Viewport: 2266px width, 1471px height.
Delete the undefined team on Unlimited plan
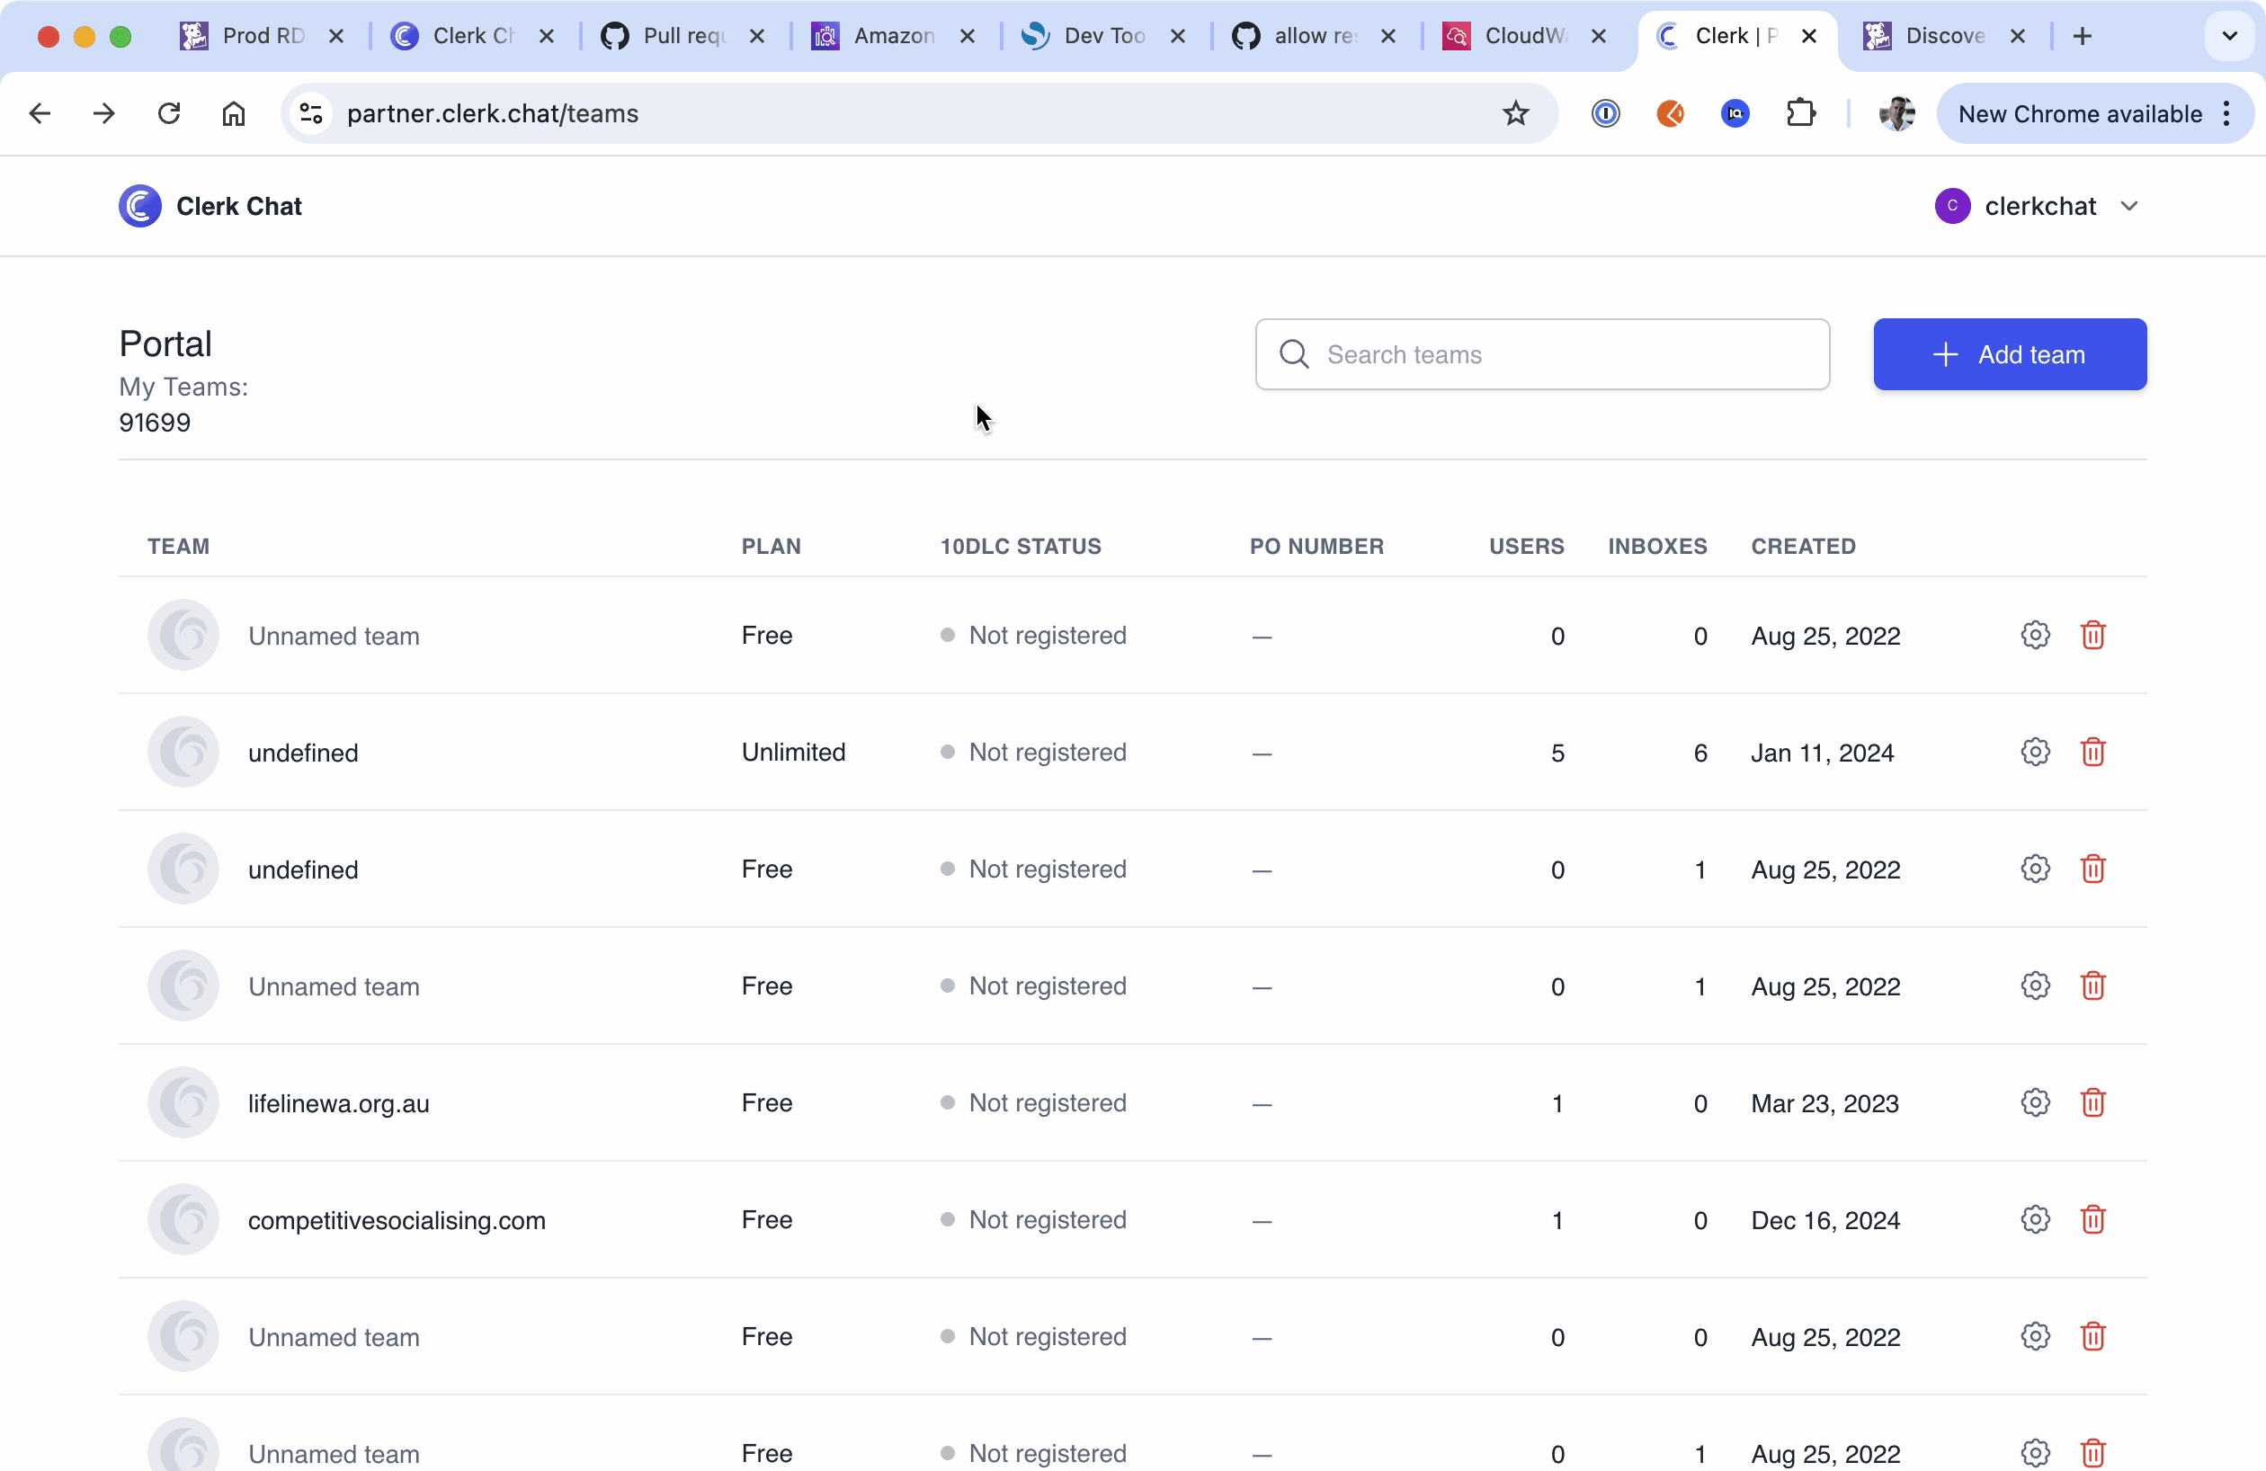[x=2092, y=753]
